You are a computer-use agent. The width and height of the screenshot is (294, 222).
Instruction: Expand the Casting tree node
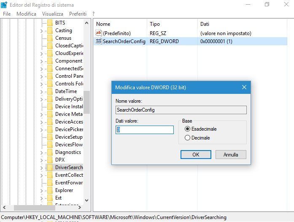[x=42, y=30]
